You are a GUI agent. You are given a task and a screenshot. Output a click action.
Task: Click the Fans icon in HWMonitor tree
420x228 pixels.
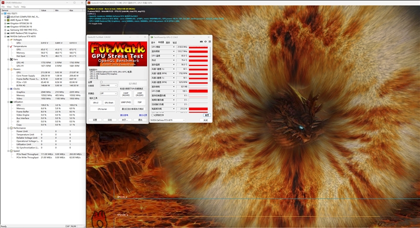click(11, 59)
